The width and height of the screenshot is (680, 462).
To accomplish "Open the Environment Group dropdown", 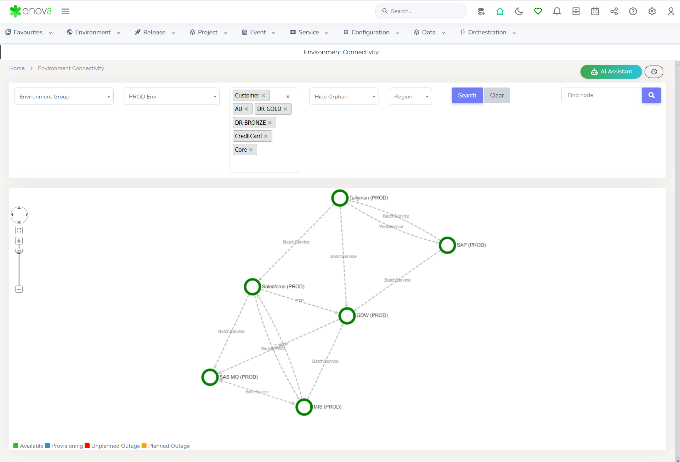I will pos(64,96).
